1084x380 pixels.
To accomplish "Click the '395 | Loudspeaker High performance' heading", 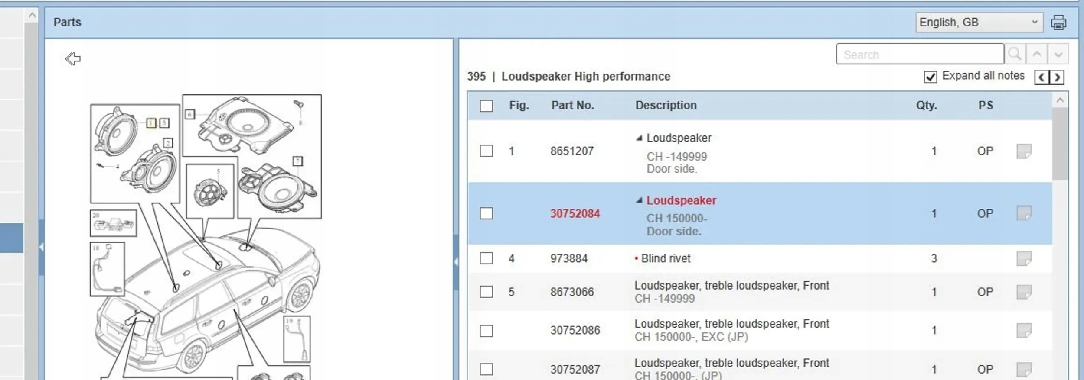I will click(568, 77).
